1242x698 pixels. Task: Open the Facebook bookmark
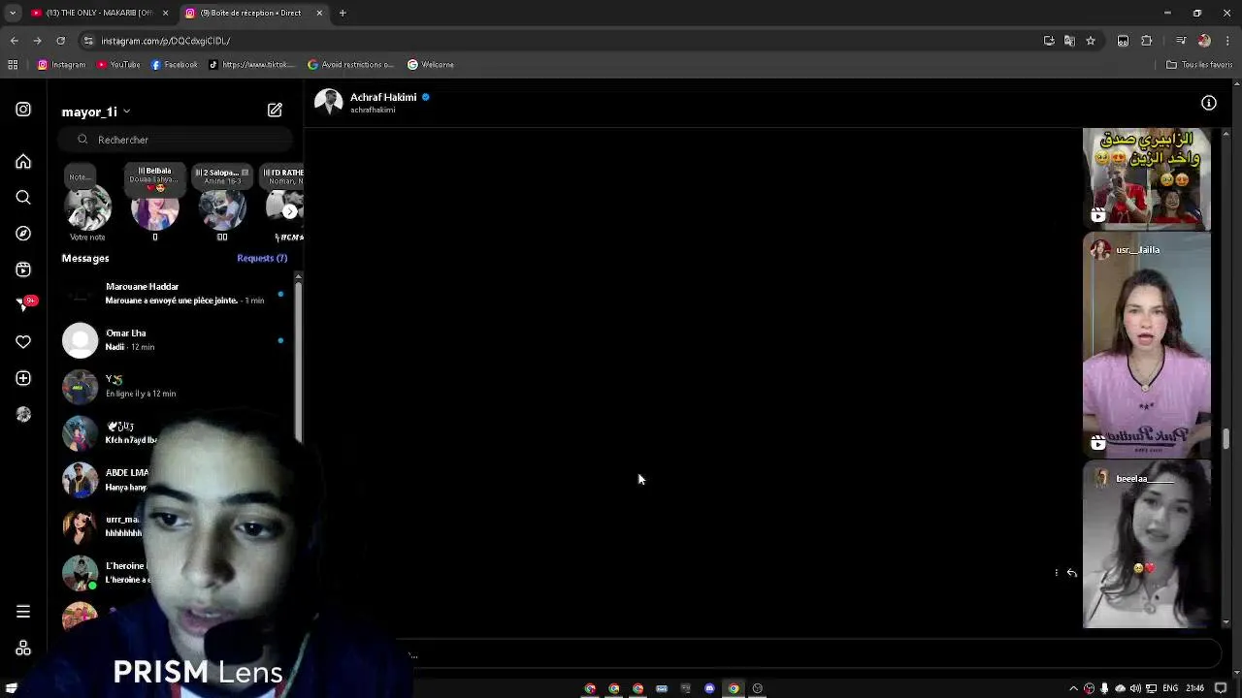175,65
